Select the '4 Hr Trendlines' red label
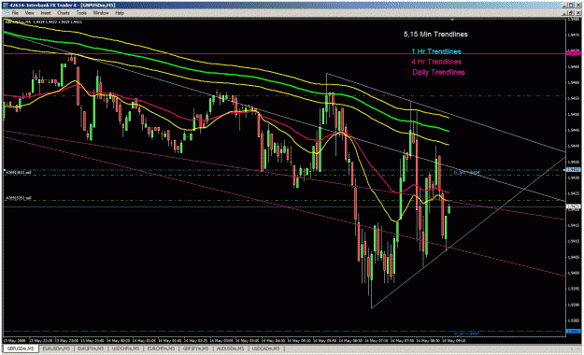Image resolution: width=584 pixels, height=355 pixels. [x=436, y=62]
